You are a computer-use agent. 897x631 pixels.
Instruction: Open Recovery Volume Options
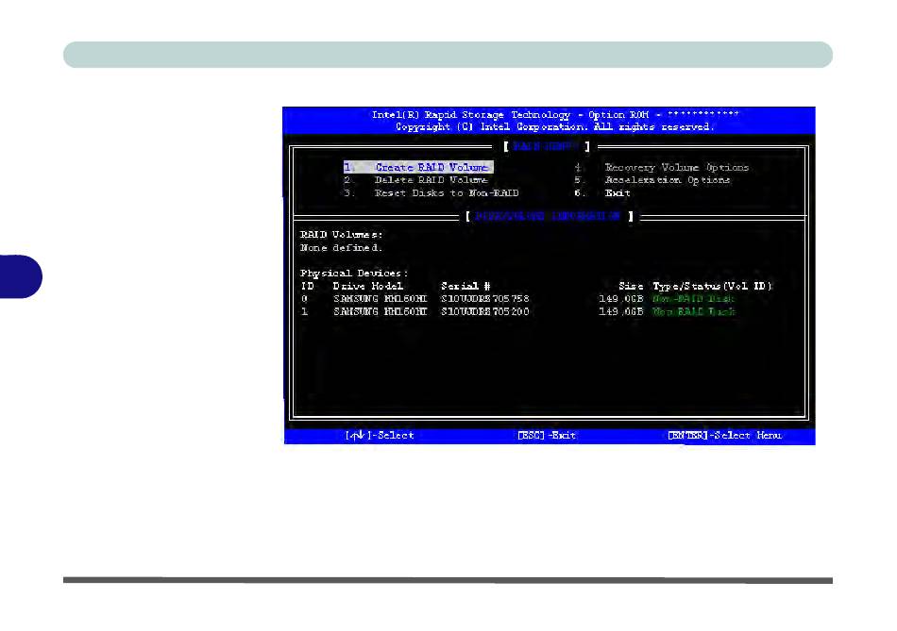[x=661, y=168]
